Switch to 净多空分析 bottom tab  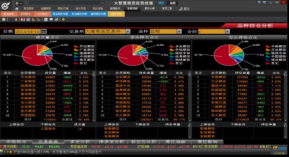(111, 142)
